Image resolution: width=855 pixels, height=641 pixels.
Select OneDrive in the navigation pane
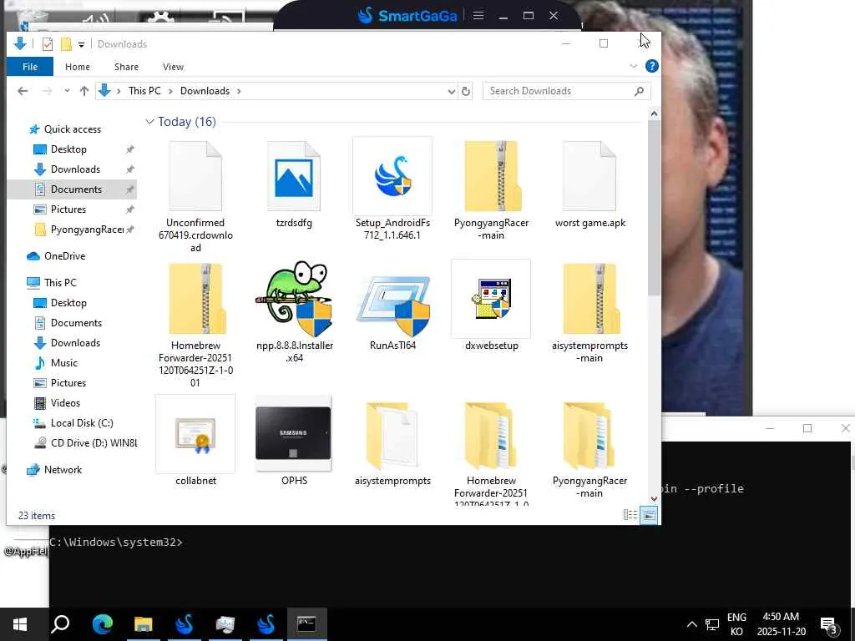64,256
